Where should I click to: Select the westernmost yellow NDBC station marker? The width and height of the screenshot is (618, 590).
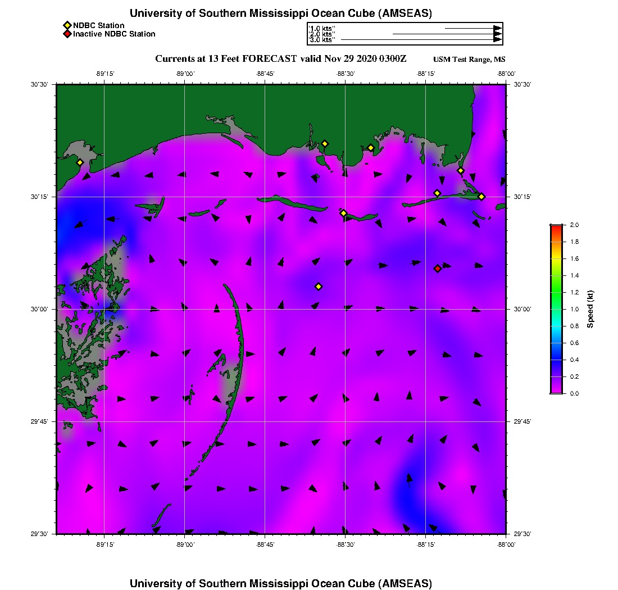80,162
